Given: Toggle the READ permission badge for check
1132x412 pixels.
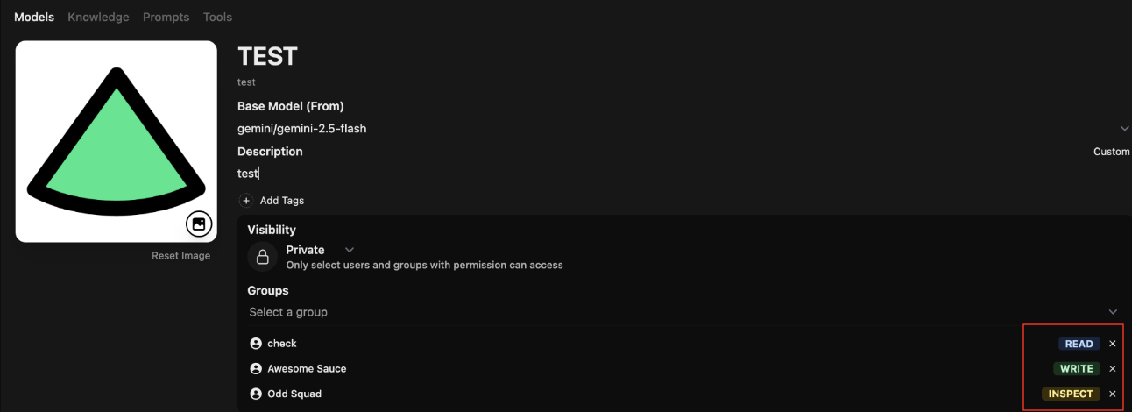Looking at the screenshot, I should (x=1079, y=345).
